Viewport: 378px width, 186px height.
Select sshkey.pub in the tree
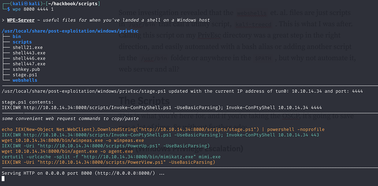[26, 69]
